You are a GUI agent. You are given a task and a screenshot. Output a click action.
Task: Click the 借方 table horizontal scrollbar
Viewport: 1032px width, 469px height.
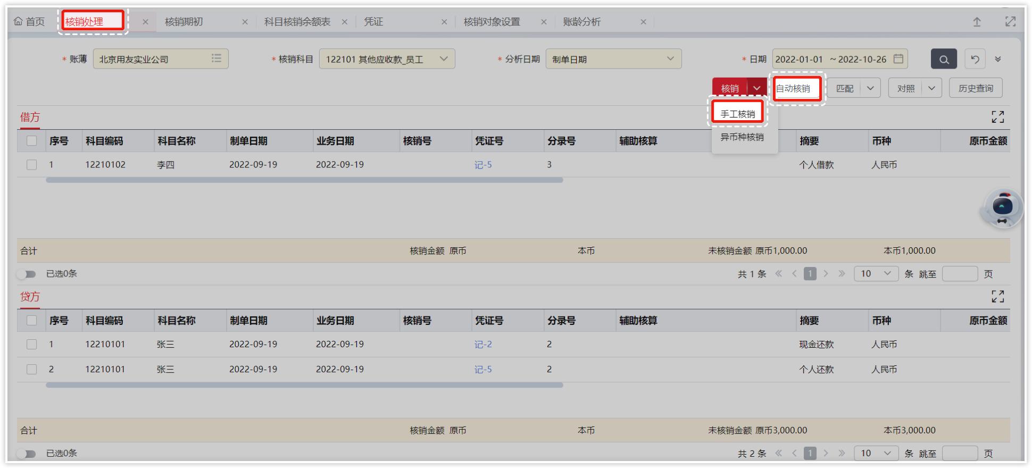tap(304, 180)
